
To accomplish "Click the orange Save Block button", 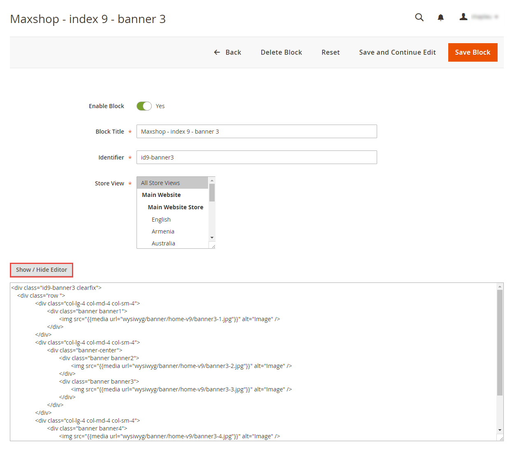I will click(473, 52).
